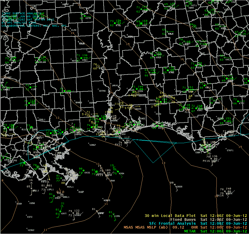The height and width of the screenshot is (234, 249).
Task: Select the KIPN station label
Action: [117, 216]
